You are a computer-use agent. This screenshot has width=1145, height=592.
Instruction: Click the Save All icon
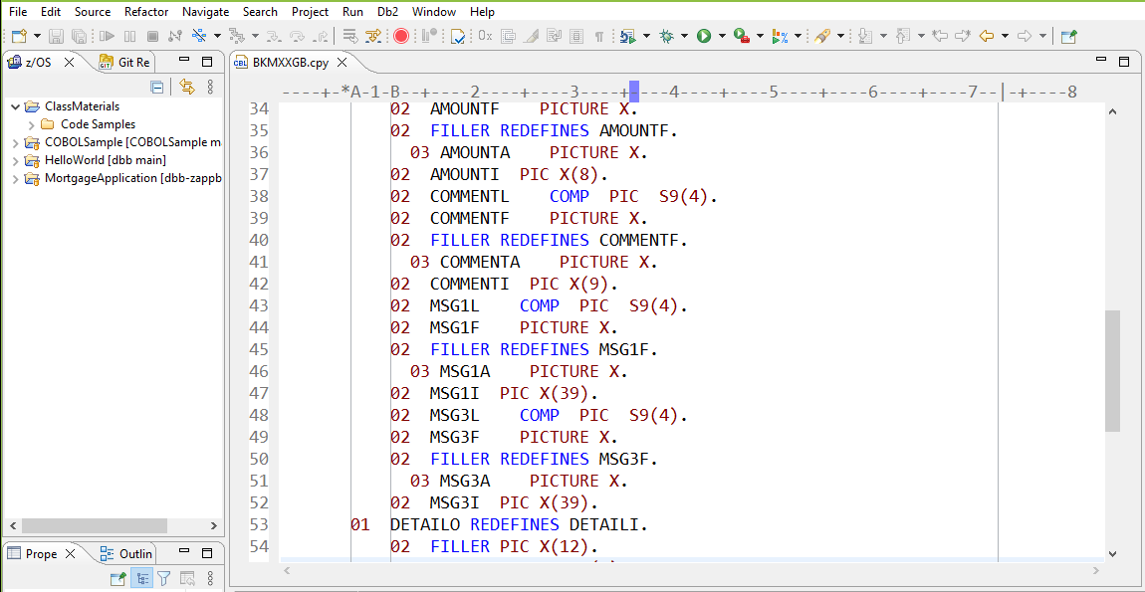click(x=80, y=36)
